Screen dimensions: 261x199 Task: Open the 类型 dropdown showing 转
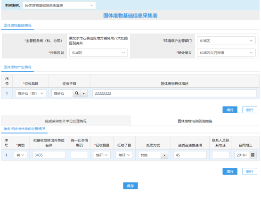20,155
